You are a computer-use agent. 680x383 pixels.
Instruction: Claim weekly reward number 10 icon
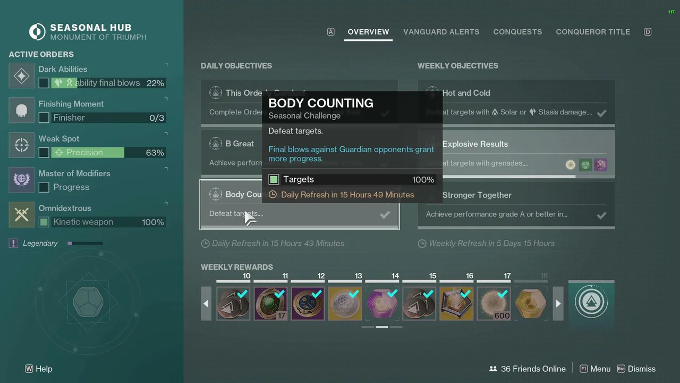[233, 303]
